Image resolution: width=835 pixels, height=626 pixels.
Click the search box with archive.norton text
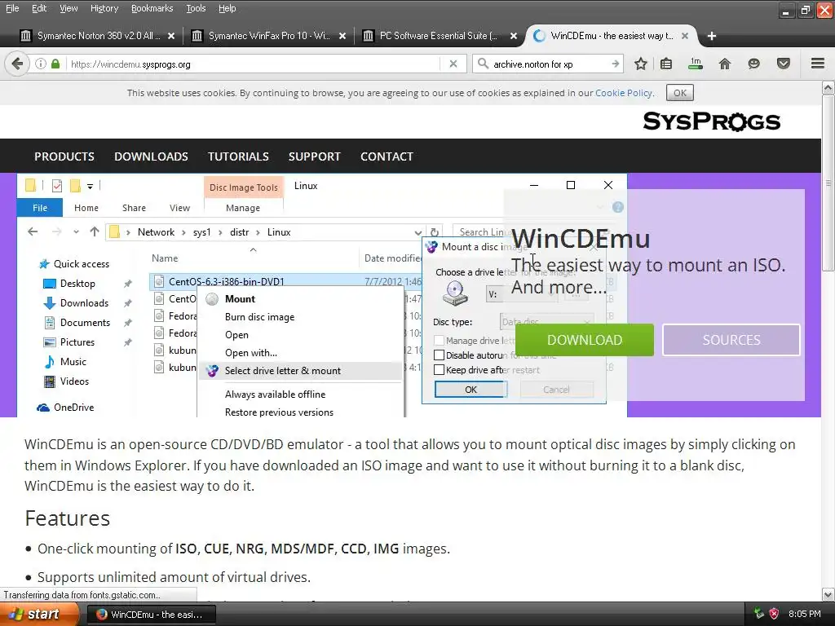[549, 64]
